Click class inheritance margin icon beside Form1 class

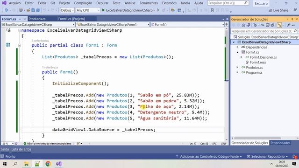pyautogui.click(x=8, y=45)
